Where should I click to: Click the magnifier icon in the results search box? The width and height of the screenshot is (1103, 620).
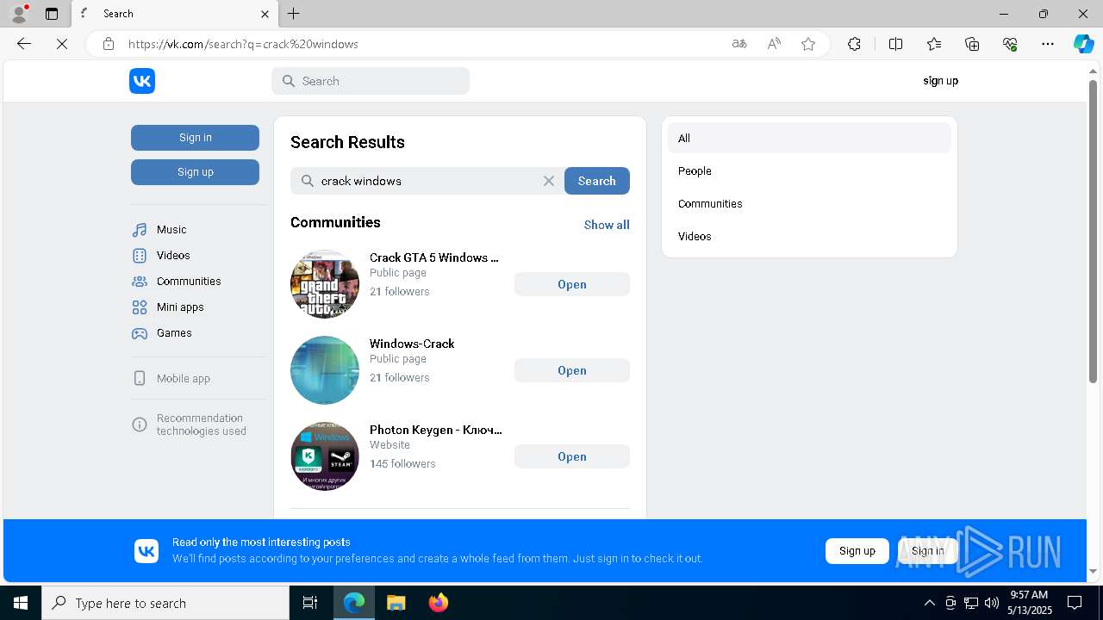[308, 181]
